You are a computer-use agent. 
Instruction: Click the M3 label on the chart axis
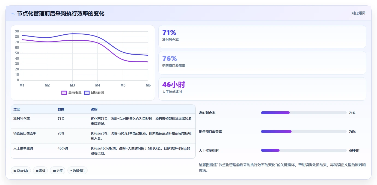click(72, 85)
